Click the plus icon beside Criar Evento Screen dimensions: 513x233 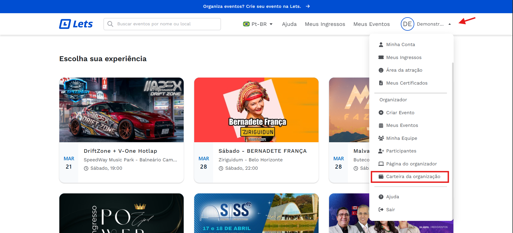pyautogui.click(x=381, y=113)
